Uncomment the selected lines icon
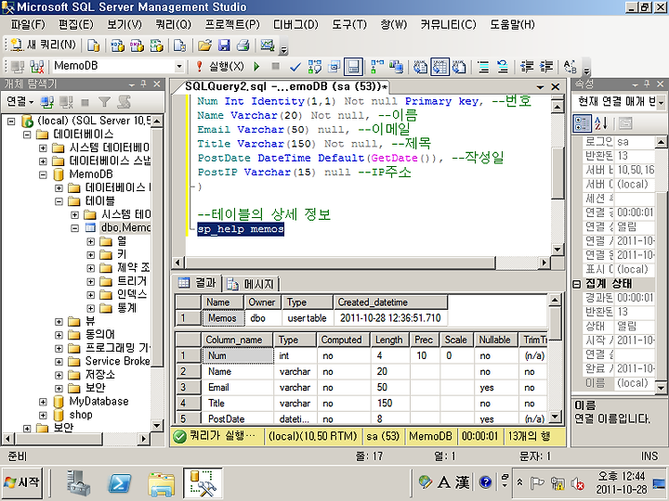 click(x=503, y=67)
